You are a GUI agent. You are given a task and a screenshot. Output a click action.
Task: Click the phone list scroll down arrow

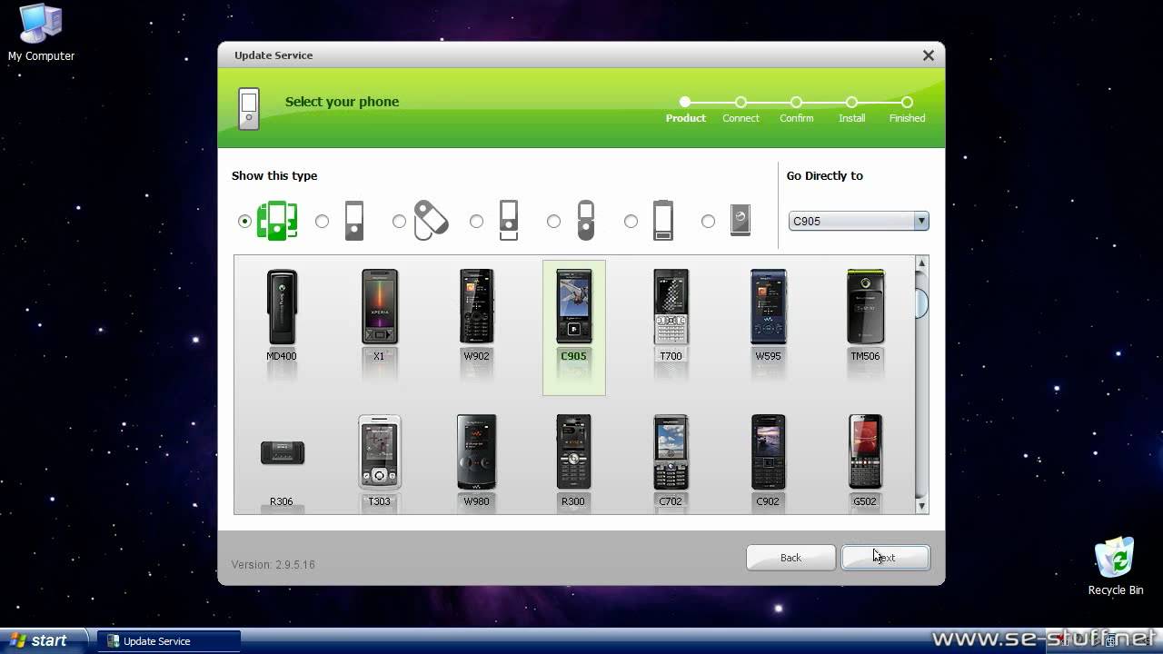(x=921, y=506)
